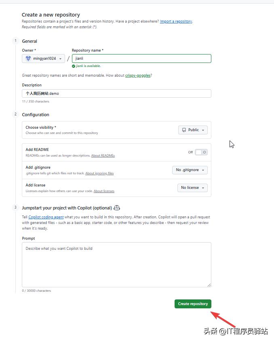Viewport: 274px width, 341px height.
Task: Click the Prompt textarea resize handle
Action: tap(209, 285)
